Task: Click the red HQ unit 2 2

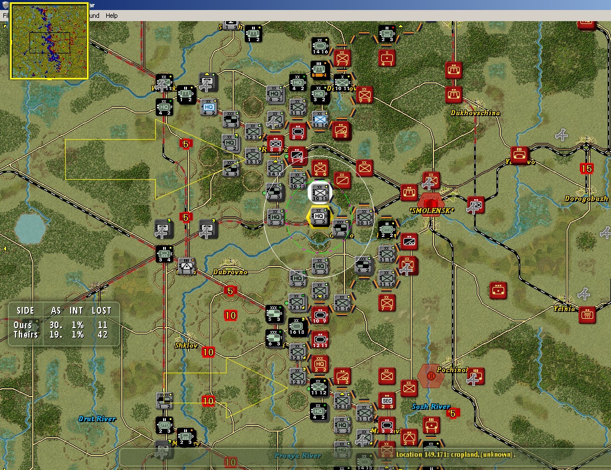Action: 320,364
